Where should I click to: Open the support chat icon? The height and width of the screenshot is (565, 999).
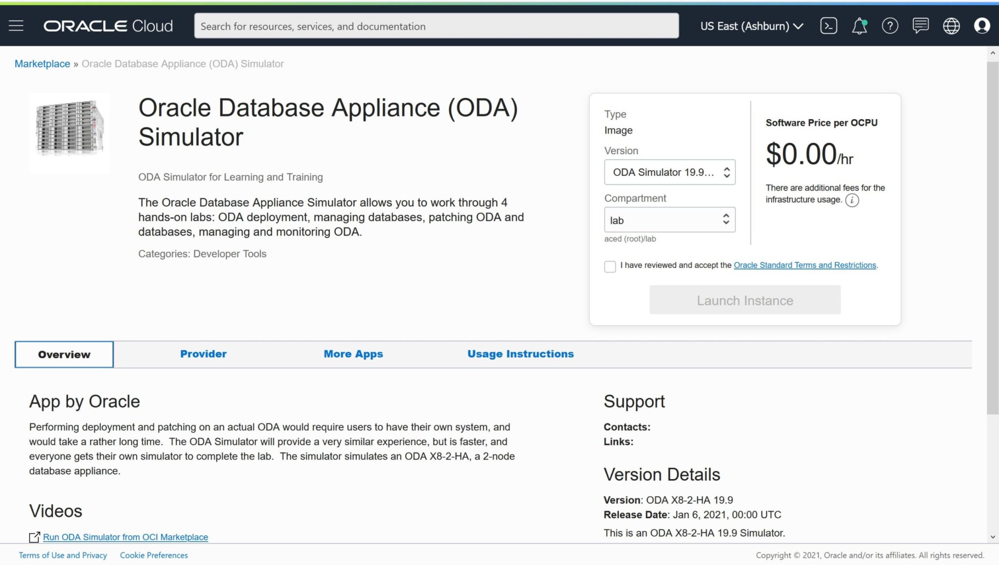pyautogui.click(x=920, y=26)
